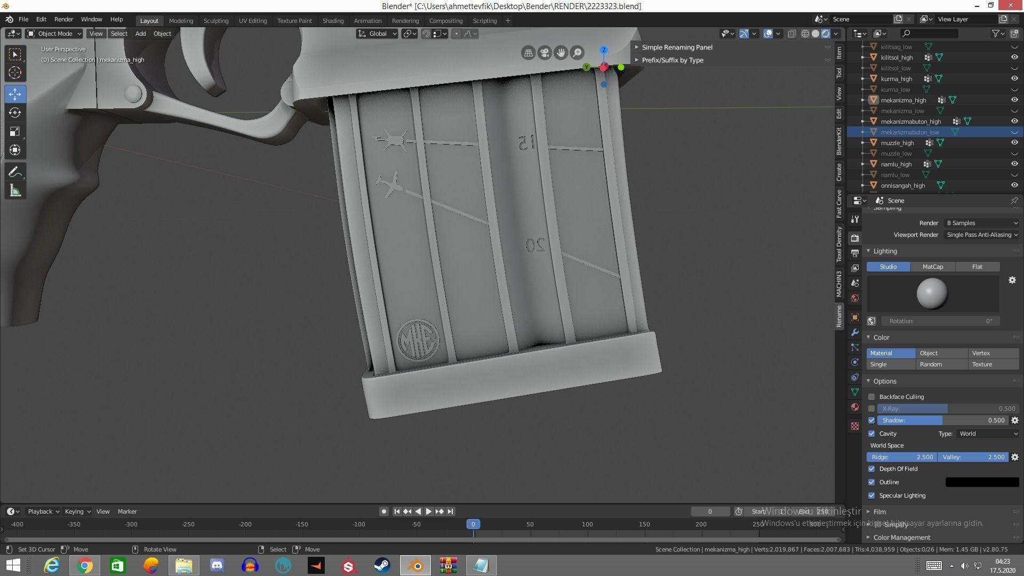This screenshot has width=1024, height=576.
Task: Hide muzzle_high in the outliner
Action: (x=1014, y=142)
